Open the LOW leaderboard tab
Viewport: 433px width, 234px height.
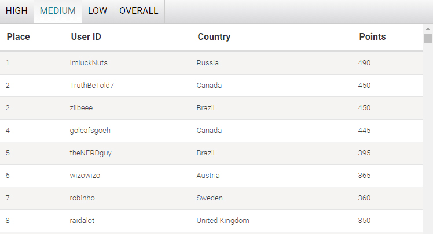[97, 11]
